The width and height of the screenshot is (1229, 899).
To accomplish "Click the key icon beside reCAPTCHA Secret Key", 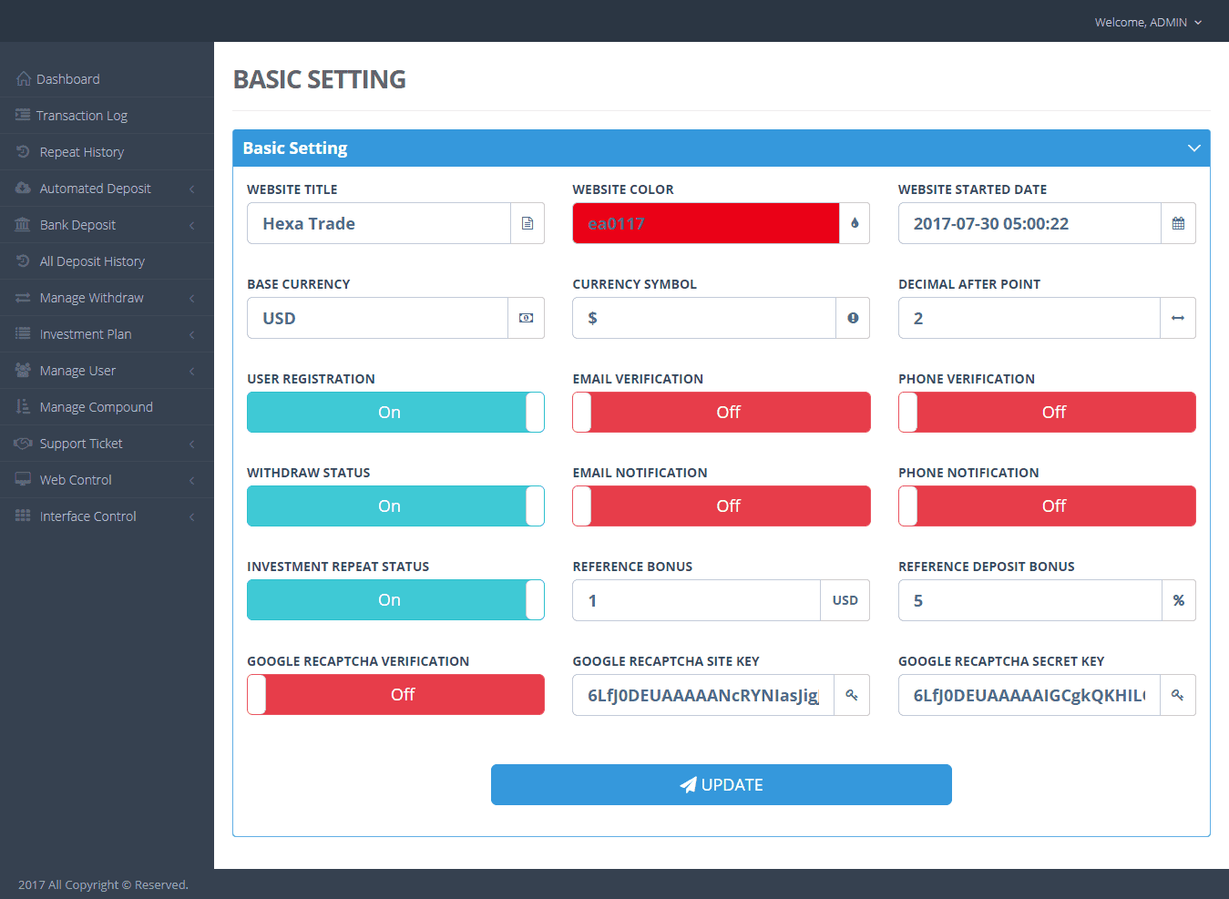I will click(1177, 695).
